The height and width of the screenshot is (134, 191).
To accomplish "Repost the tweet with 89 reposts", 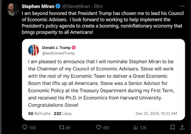I will tap(62, 127).
